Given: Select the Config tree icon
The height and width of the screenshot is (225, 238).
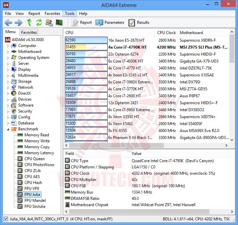Looking at the screenshot, I should [14, 117].
